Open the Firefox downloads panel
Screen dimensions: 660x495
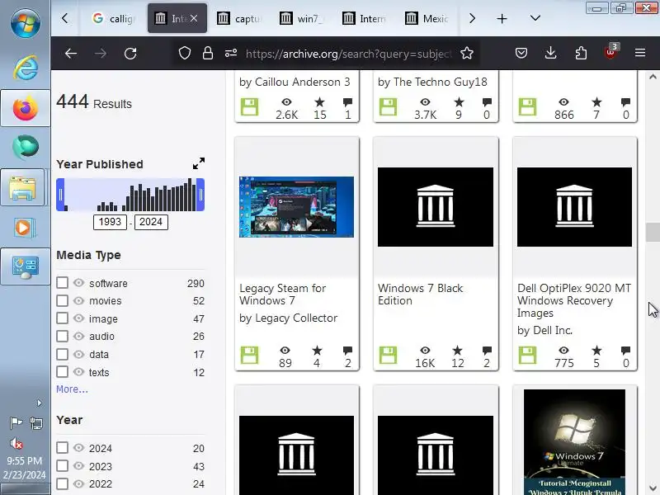(550, 53)
